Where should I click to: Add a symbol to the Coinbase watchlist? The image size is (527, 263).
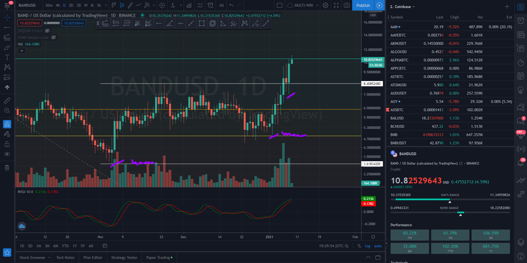click(507, 7)
